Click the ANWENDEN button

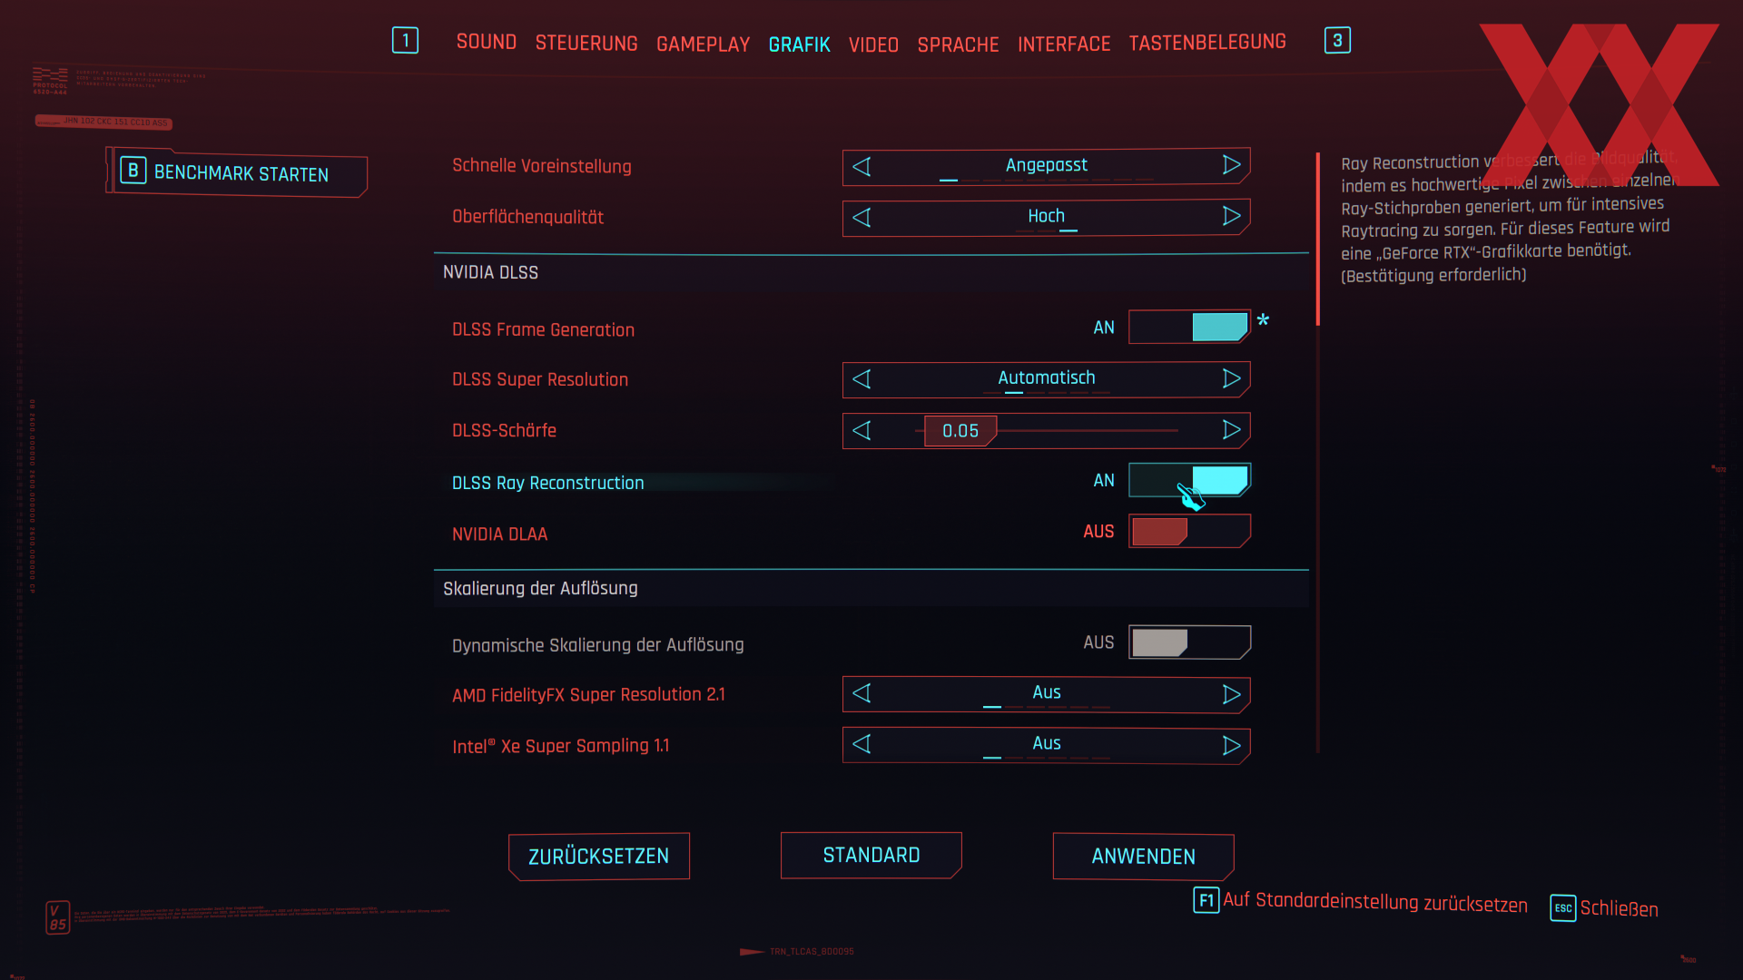coord(1144,856)
